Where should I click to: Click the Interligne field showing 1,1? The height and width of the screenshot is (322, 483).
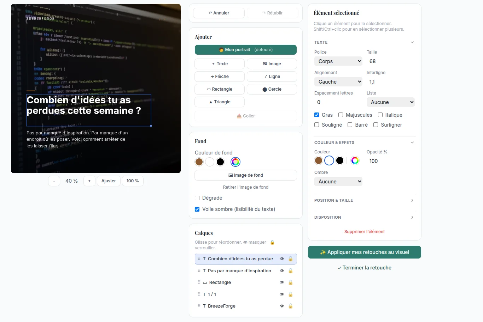[391, 82]
